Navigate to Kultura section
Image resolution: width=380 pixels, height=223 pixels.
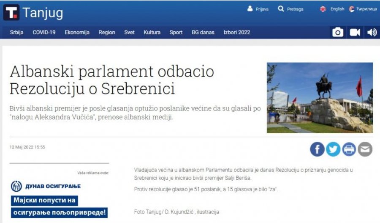152,32
